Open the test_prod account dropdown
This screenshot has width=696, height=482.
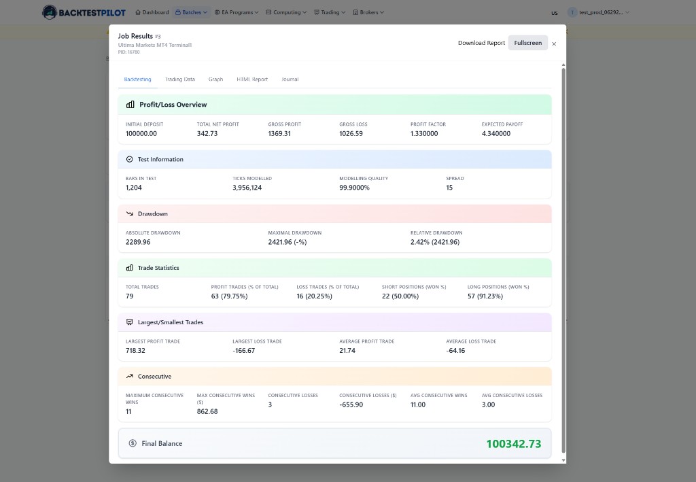[x=599, y=12]
